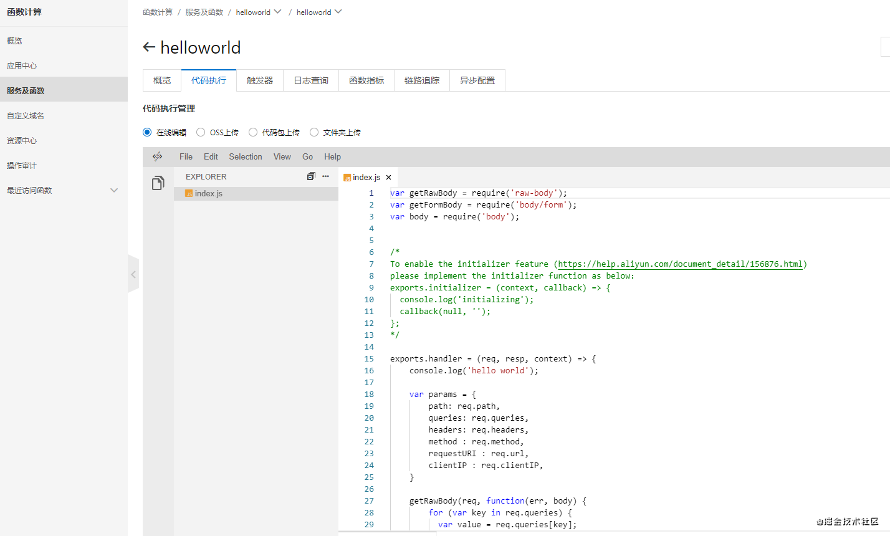Select the 文件夹上传 radio option
This screenshot has width=890, height=536.
point(314,132)
